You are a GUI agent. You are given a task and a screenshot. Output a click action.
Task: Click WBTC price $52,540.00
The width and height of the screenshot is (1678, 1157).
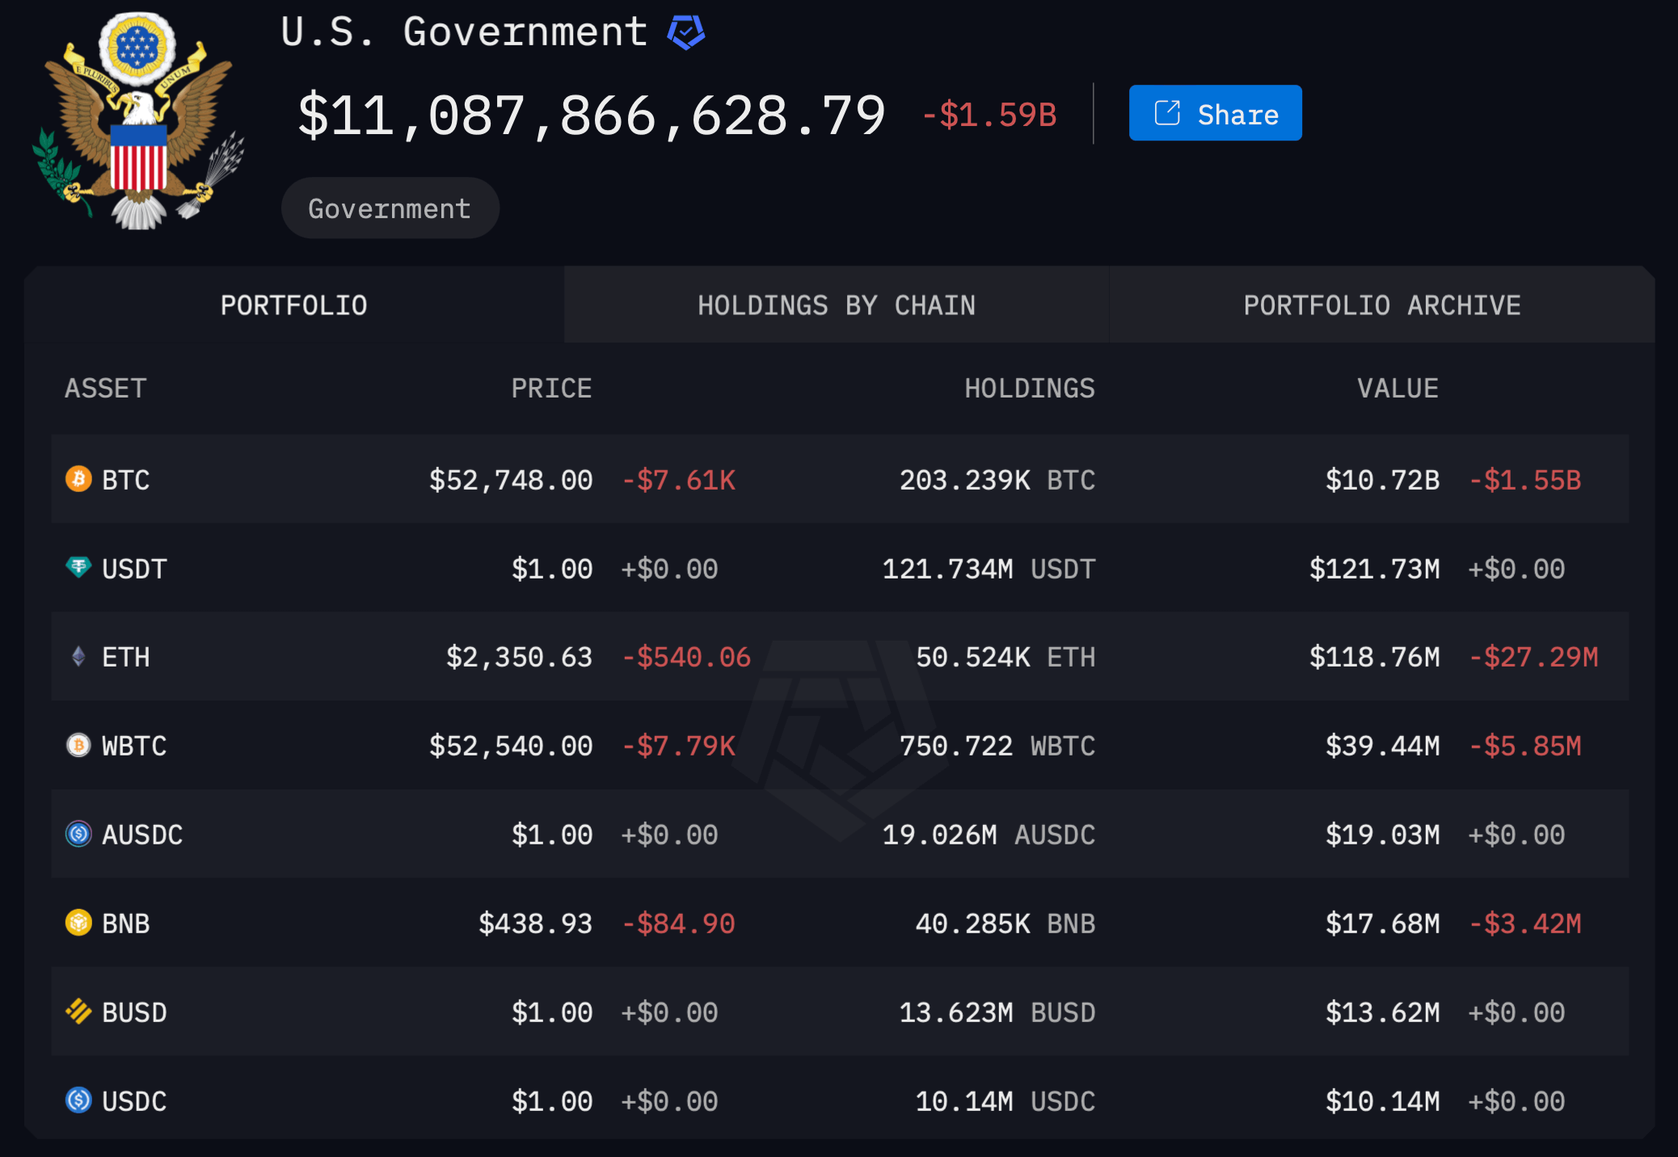pyautogui.click(x=511, y=746)
